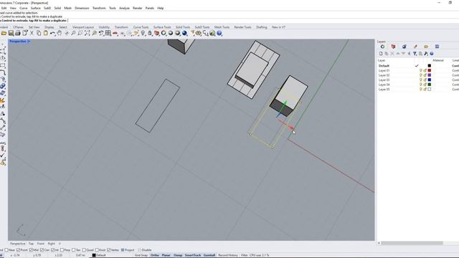Viewport: 459px width, 258px height.
Task: Open the Libraries folder panel icon
Action: click(x=426, y=47)
